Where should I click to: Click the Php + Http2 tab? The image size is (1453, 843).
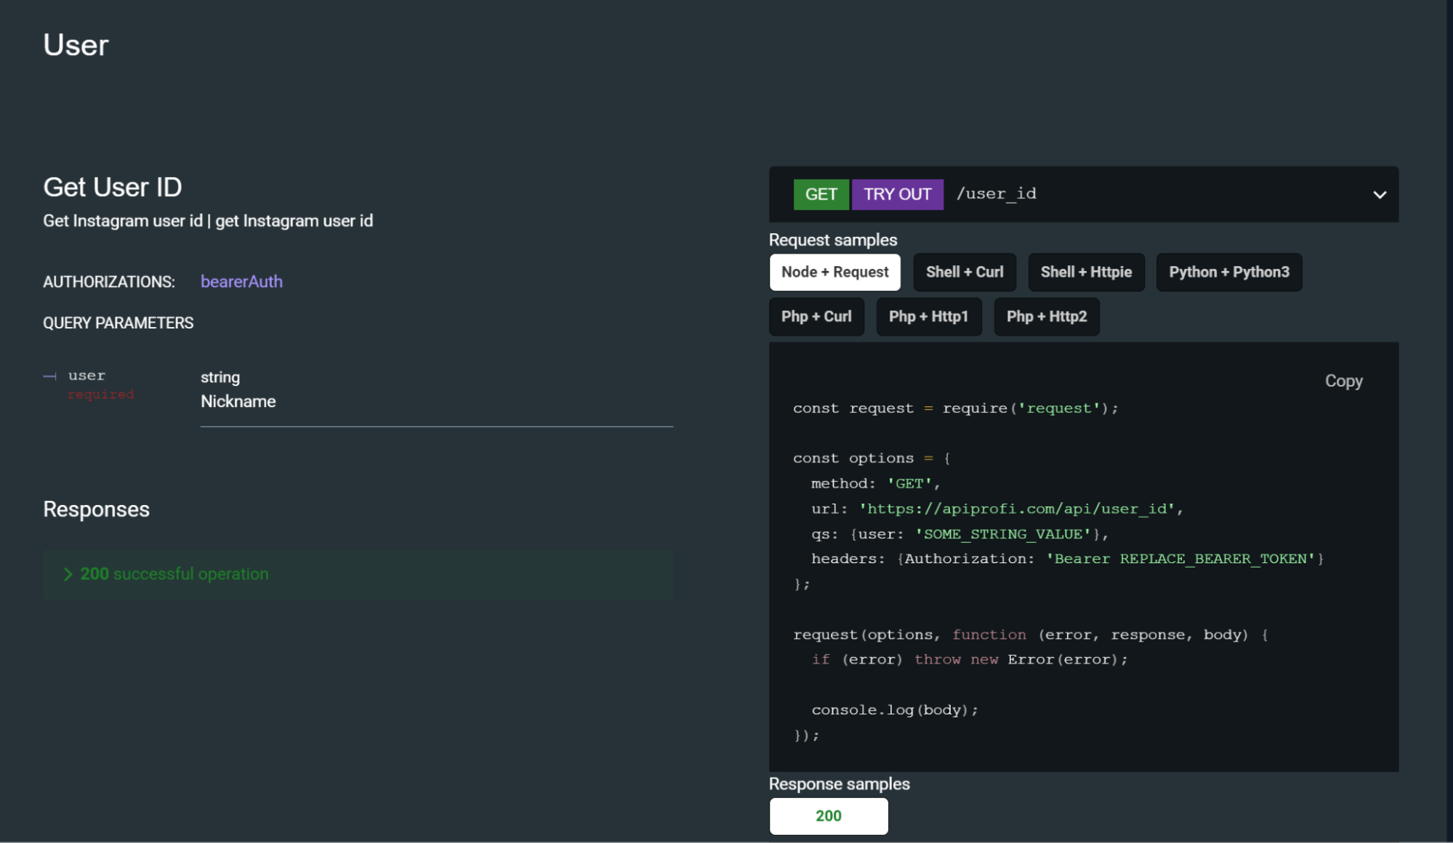click(1046, 316)
